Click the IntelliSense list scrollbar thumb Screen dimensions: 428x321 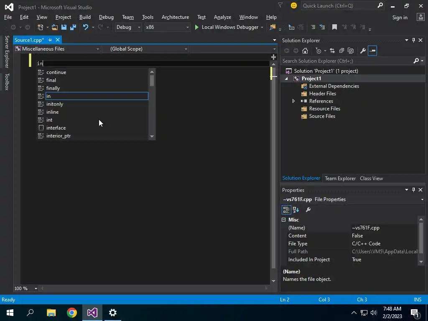(x=152, y=81)
